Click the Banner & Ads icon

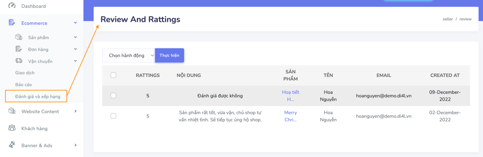[12, 145]
